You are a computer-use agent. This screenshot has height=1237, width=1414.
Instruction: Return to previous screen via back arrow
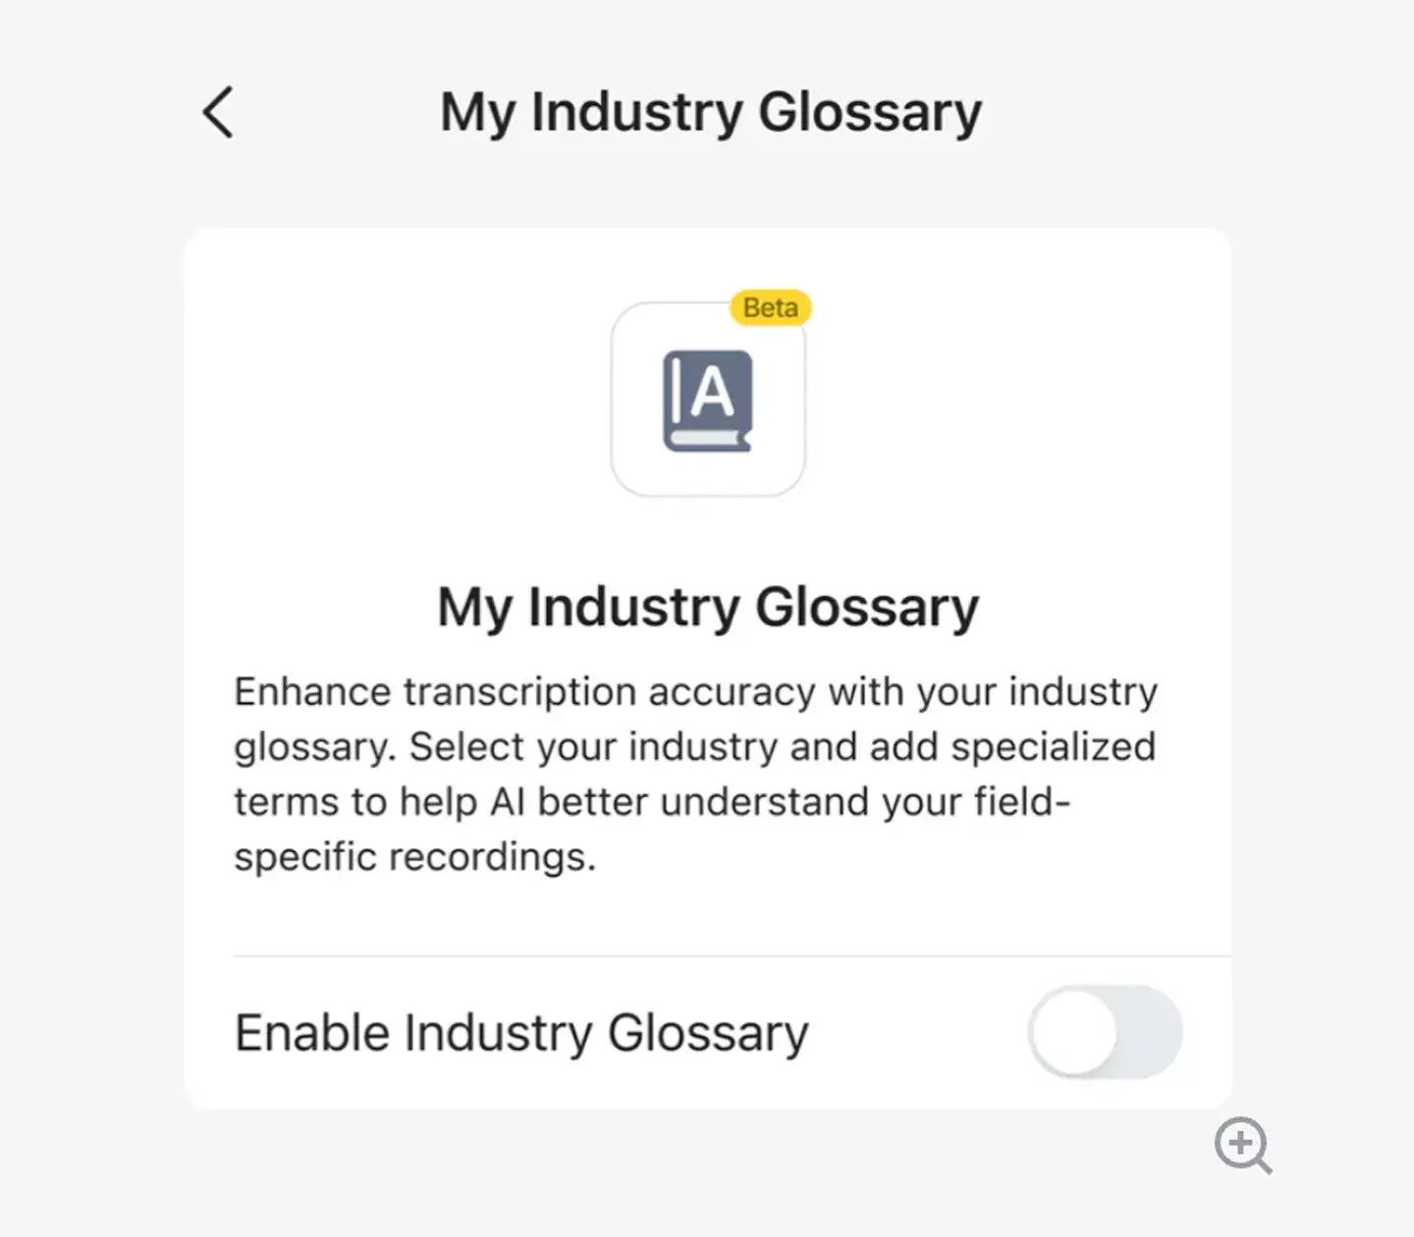pos(218,112)
